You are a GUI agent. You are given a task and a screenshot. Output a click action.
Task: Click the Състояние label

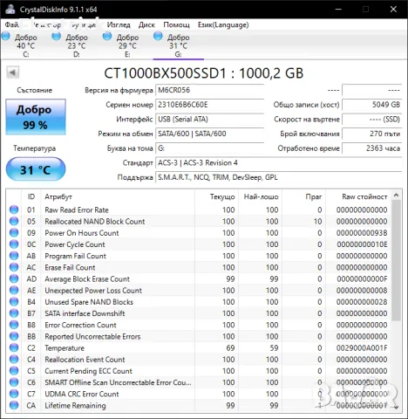point(34,90)
